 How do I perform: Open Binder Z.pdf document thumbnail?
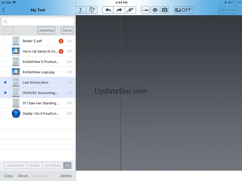pos(16,41)
